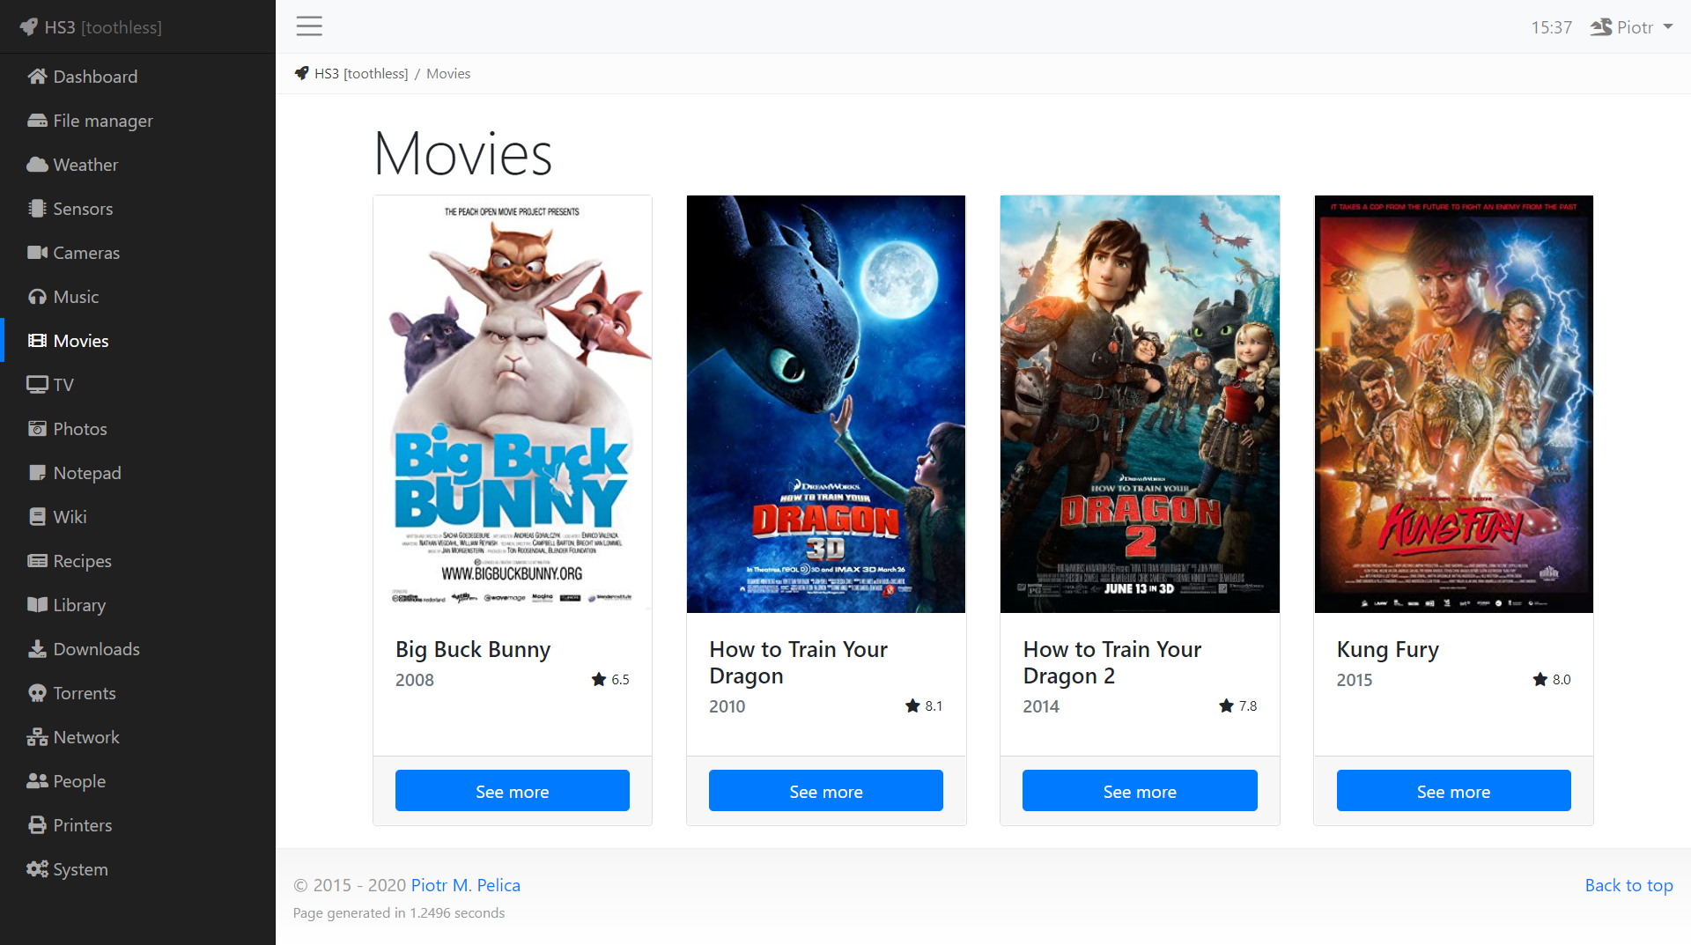The width and height of the screenshot is (1691, 945).
Task: Open the Piotr user dropdown
Action: tap(1631, 27)
